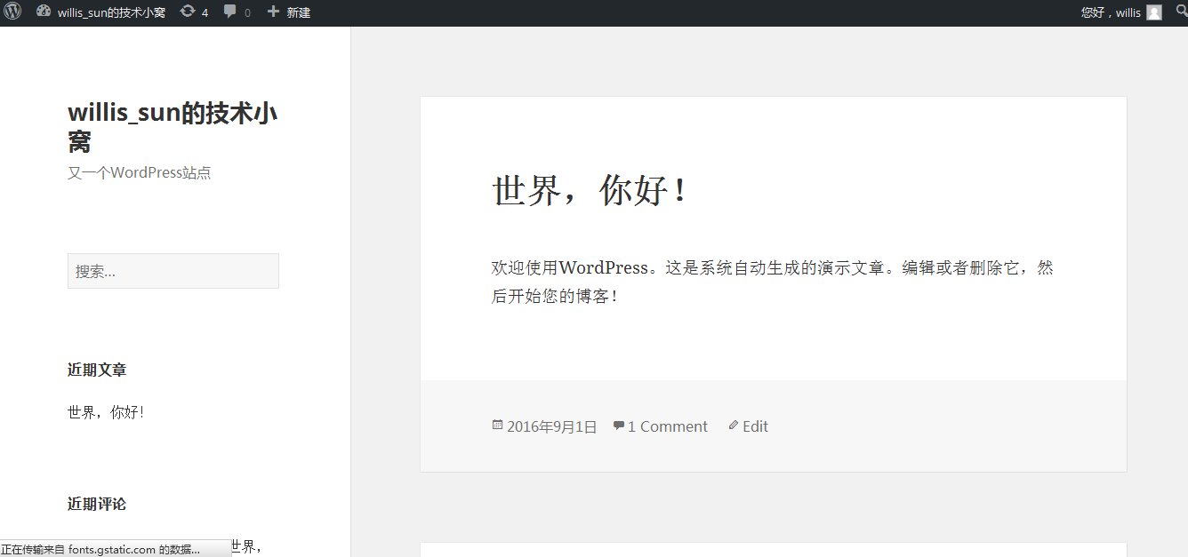The image size is (1188, 557).
Task: Click the site title willis_sun的技术小窝 in sidebar
Action: tap(173, 127)
